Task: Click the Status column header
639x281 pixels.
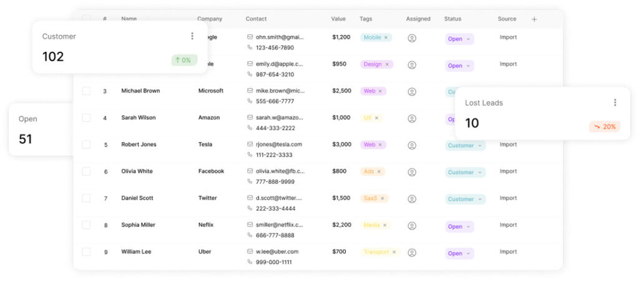Action: (x=452, y=19)
